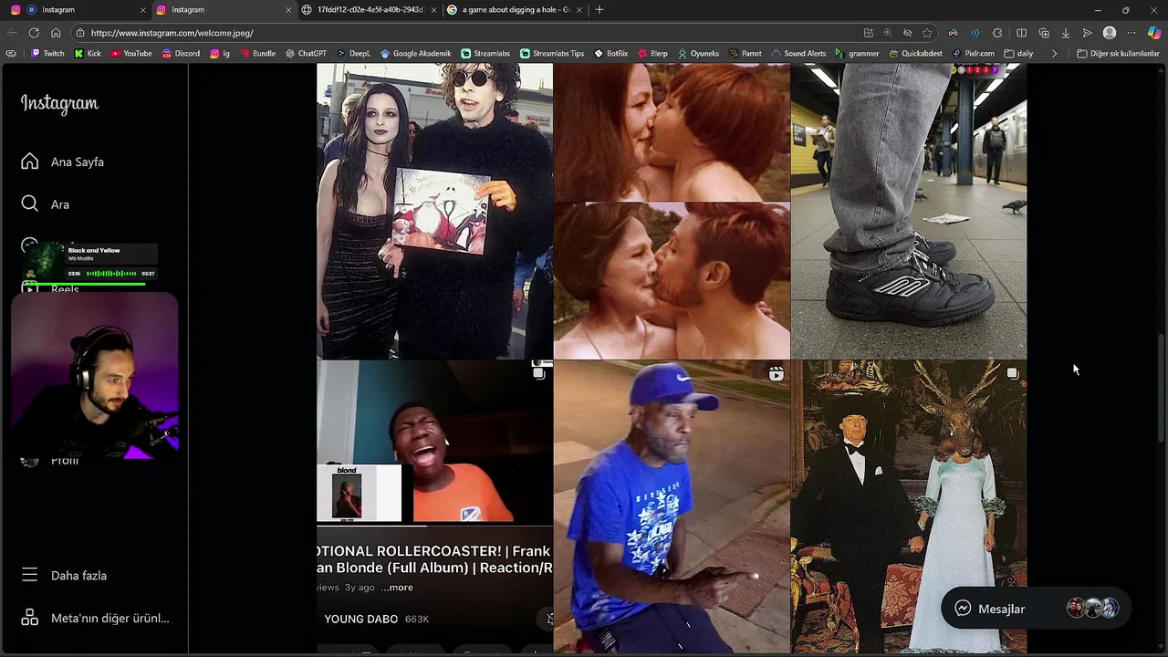Click the page vertical scrollbar thumb
1168x657 pixels.
tap(1162, 390)
